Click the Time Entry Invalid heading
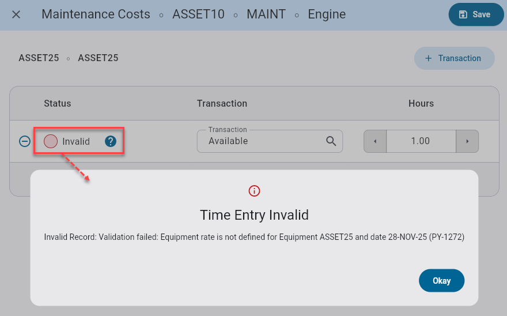Image resolution: width=507 pixels, height=316 pixels. (x=254, y=215)
